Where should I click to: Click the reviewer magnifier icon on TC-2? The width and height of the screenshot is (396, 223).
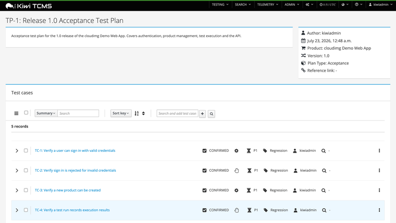tap(324, 171)
